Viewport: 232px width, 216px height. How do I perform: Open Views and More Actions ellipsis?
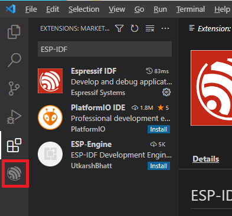click(165, 28)
